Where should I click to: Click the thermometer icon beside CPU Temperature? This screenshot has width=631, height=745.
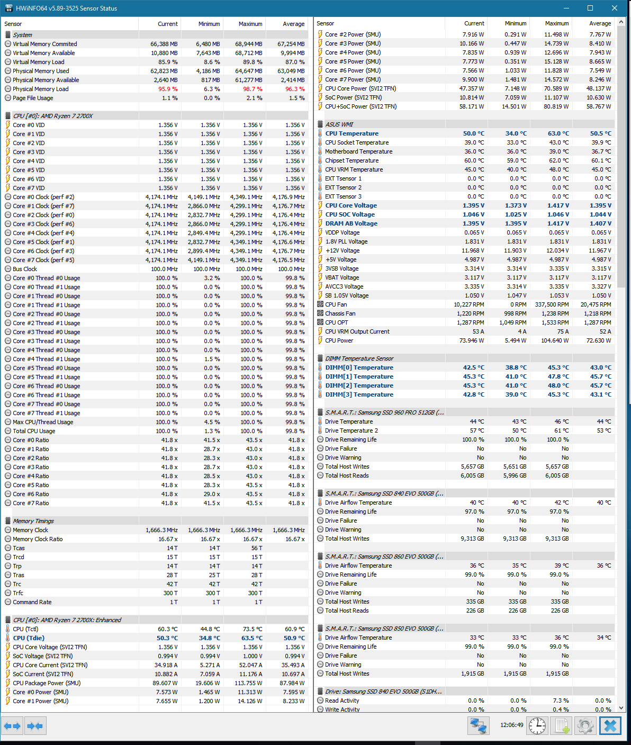coord(320,133)
